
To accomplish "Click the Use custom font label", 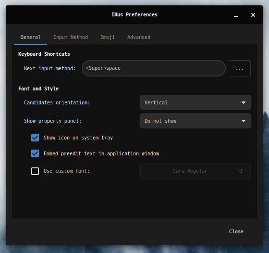I will (x=67, y=171).
